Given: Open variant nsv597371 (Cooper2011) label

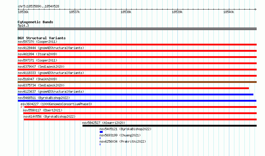Looking at the screenshot, I should [38, 60].
